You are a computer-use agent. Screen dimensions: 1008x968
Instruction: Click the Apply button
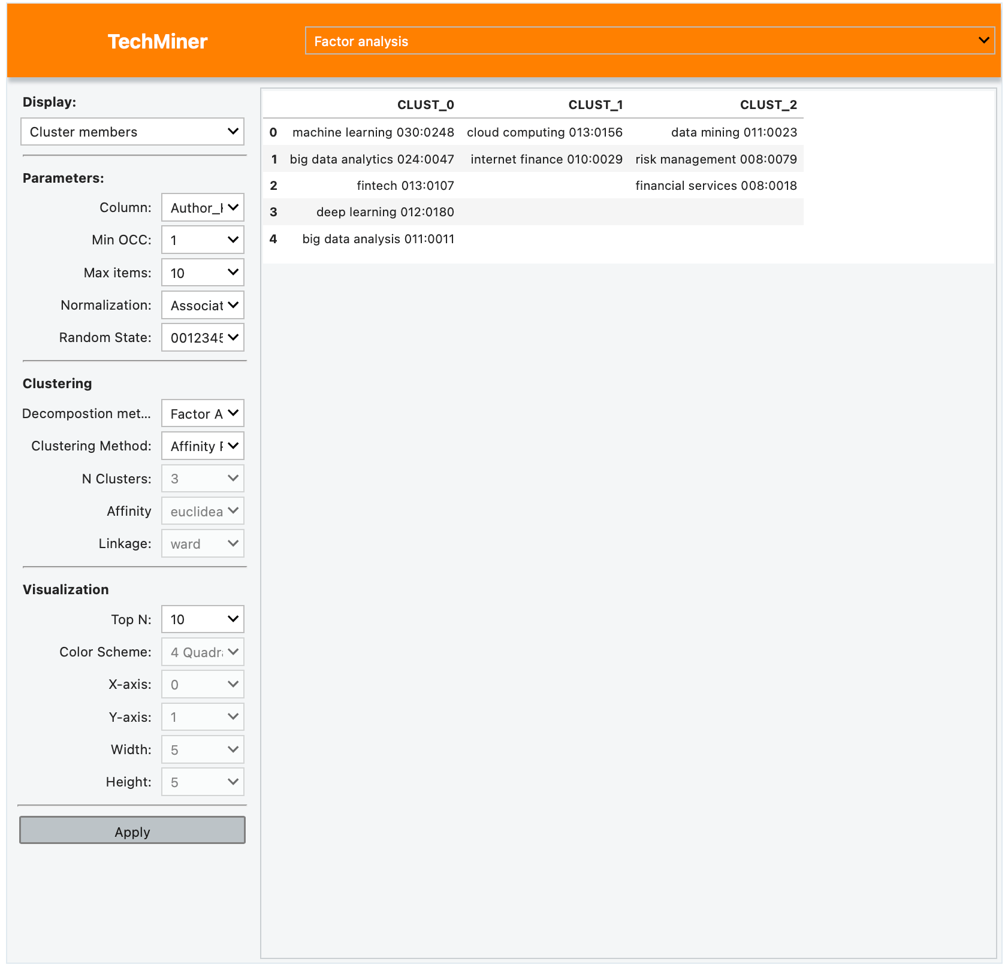[x=132, y=830]
